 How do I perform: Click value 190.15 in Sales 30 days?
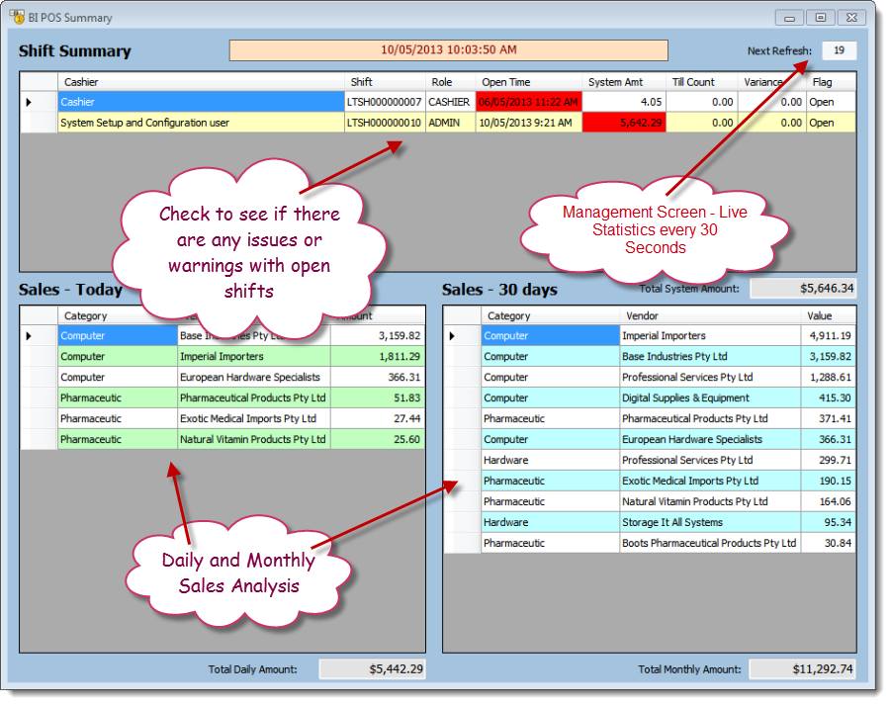point(828,481)
